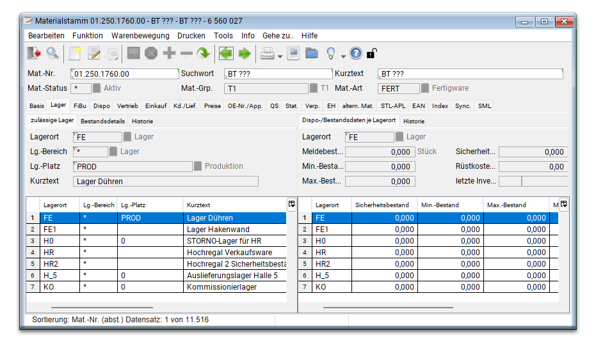
Task: Open the Hilfe menu
Action: 309,36
